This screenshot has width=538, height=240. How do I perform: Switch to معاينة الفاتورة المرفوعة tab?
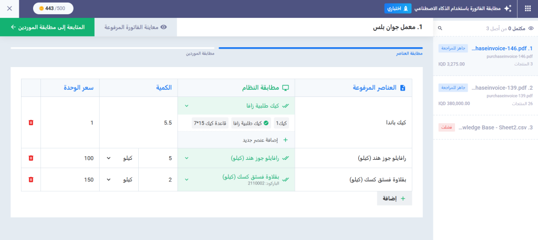136,27
